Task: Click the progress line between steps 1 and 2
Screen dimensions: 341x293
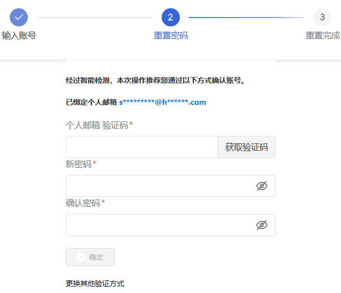Action: pyautogui.click(x=95, y=18)
